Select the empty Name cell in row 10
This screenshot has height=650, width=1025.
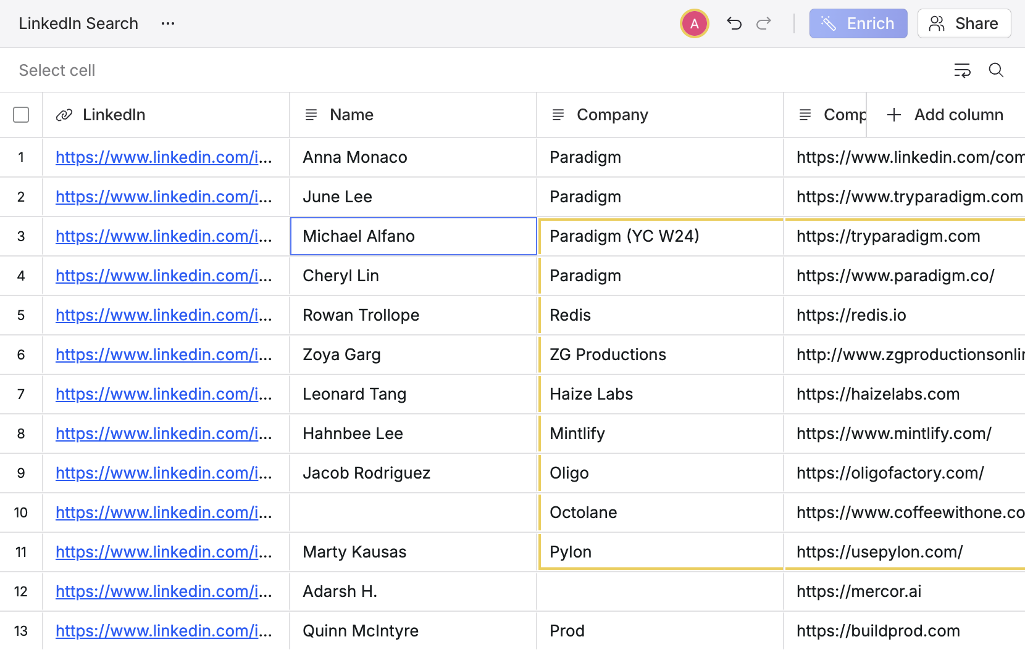pos(413,512)
